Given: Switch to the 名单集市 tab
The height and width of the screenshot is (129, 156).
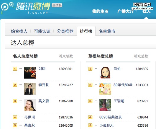Looking at the screenshot, I should [107, 31].
